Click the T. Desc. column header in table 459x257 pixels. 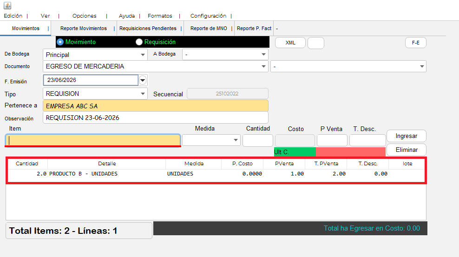pyautogui.click(x=367, y=163)
